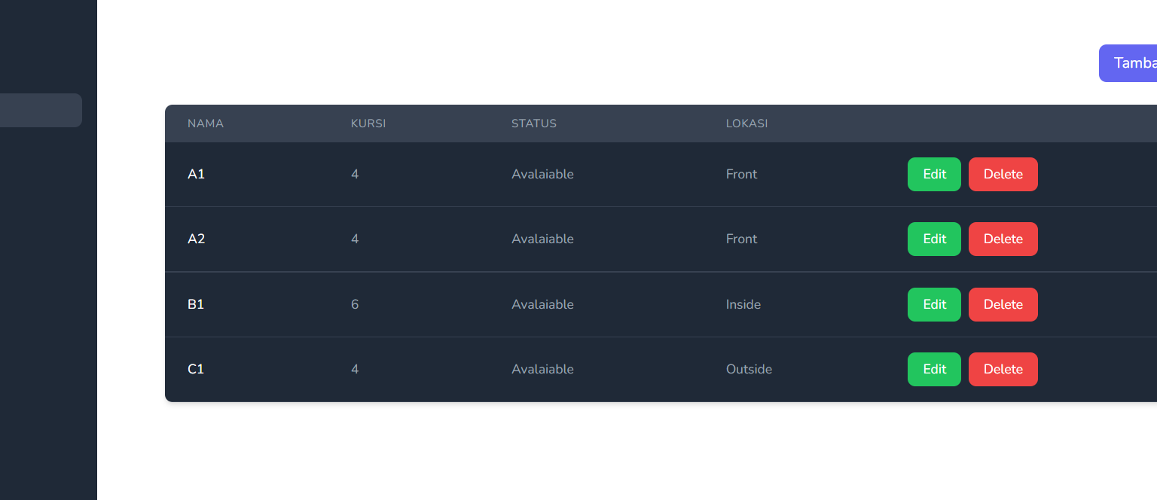Click the Inside location cell
Screen dimensions: 1157x500
(x=743, y=304)
